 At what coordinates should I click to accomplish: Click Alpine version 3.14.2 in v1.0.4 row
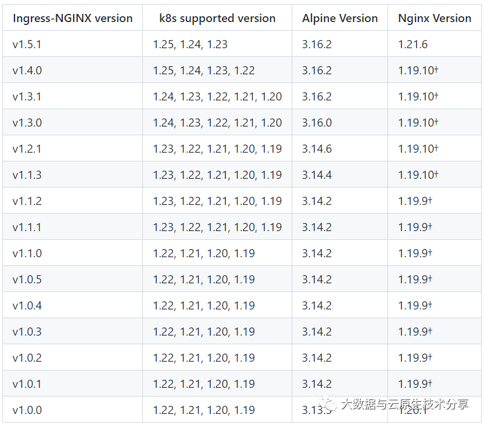(x=340, y=305)
